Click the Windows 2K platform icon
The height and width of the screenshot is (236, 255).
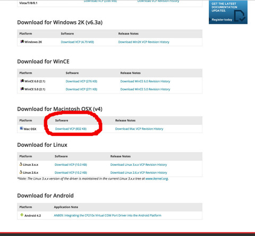click(22, 41)
